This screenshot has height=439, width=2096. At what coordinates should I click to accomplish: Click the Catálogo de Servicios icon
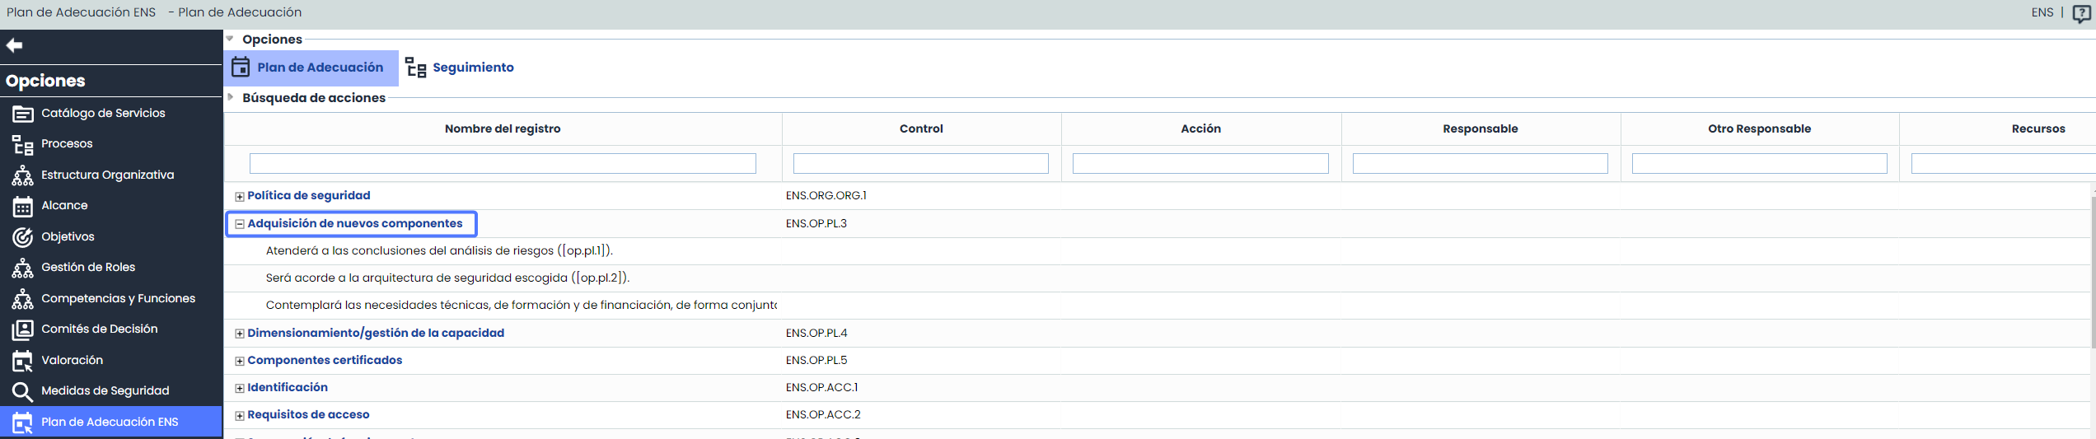click(x=22, y=114)
